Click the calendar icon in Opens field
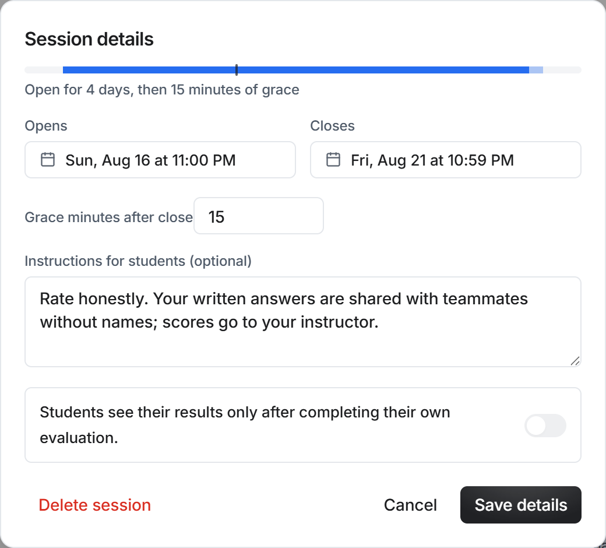Screen dimensions: 606x548 (48, 160)
